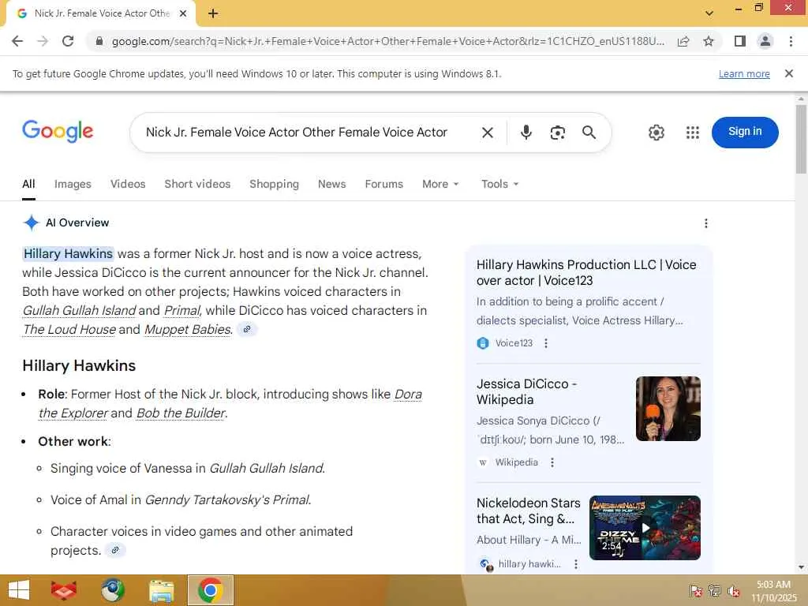Screen dimensions: 808x606
Task: Click highlighted Hillary Hawkins name
Action: coord(68,254)
